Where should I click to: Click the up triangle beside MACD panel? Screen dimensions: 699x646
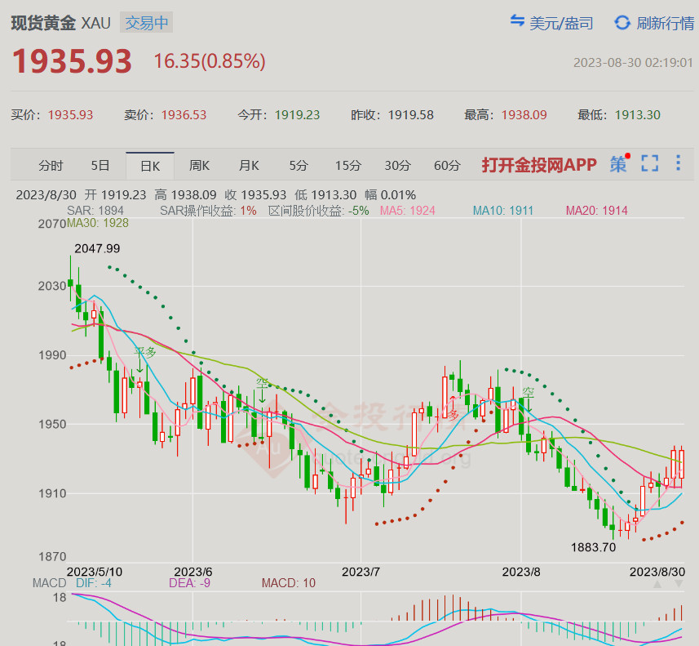coord(657,584)
